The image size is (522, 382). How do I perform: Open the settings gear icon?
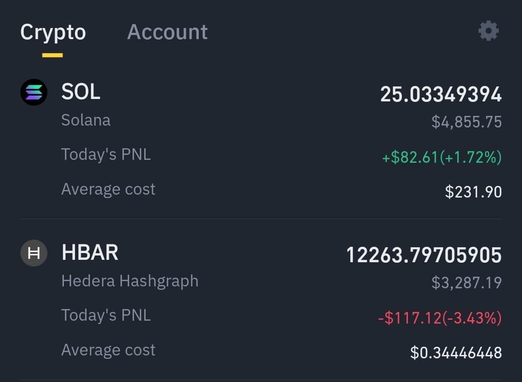coord(488,31)
